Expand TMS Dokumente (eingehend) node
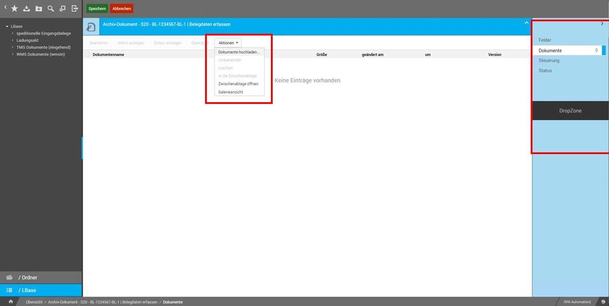The image size is (609, 306). point(12,47)
